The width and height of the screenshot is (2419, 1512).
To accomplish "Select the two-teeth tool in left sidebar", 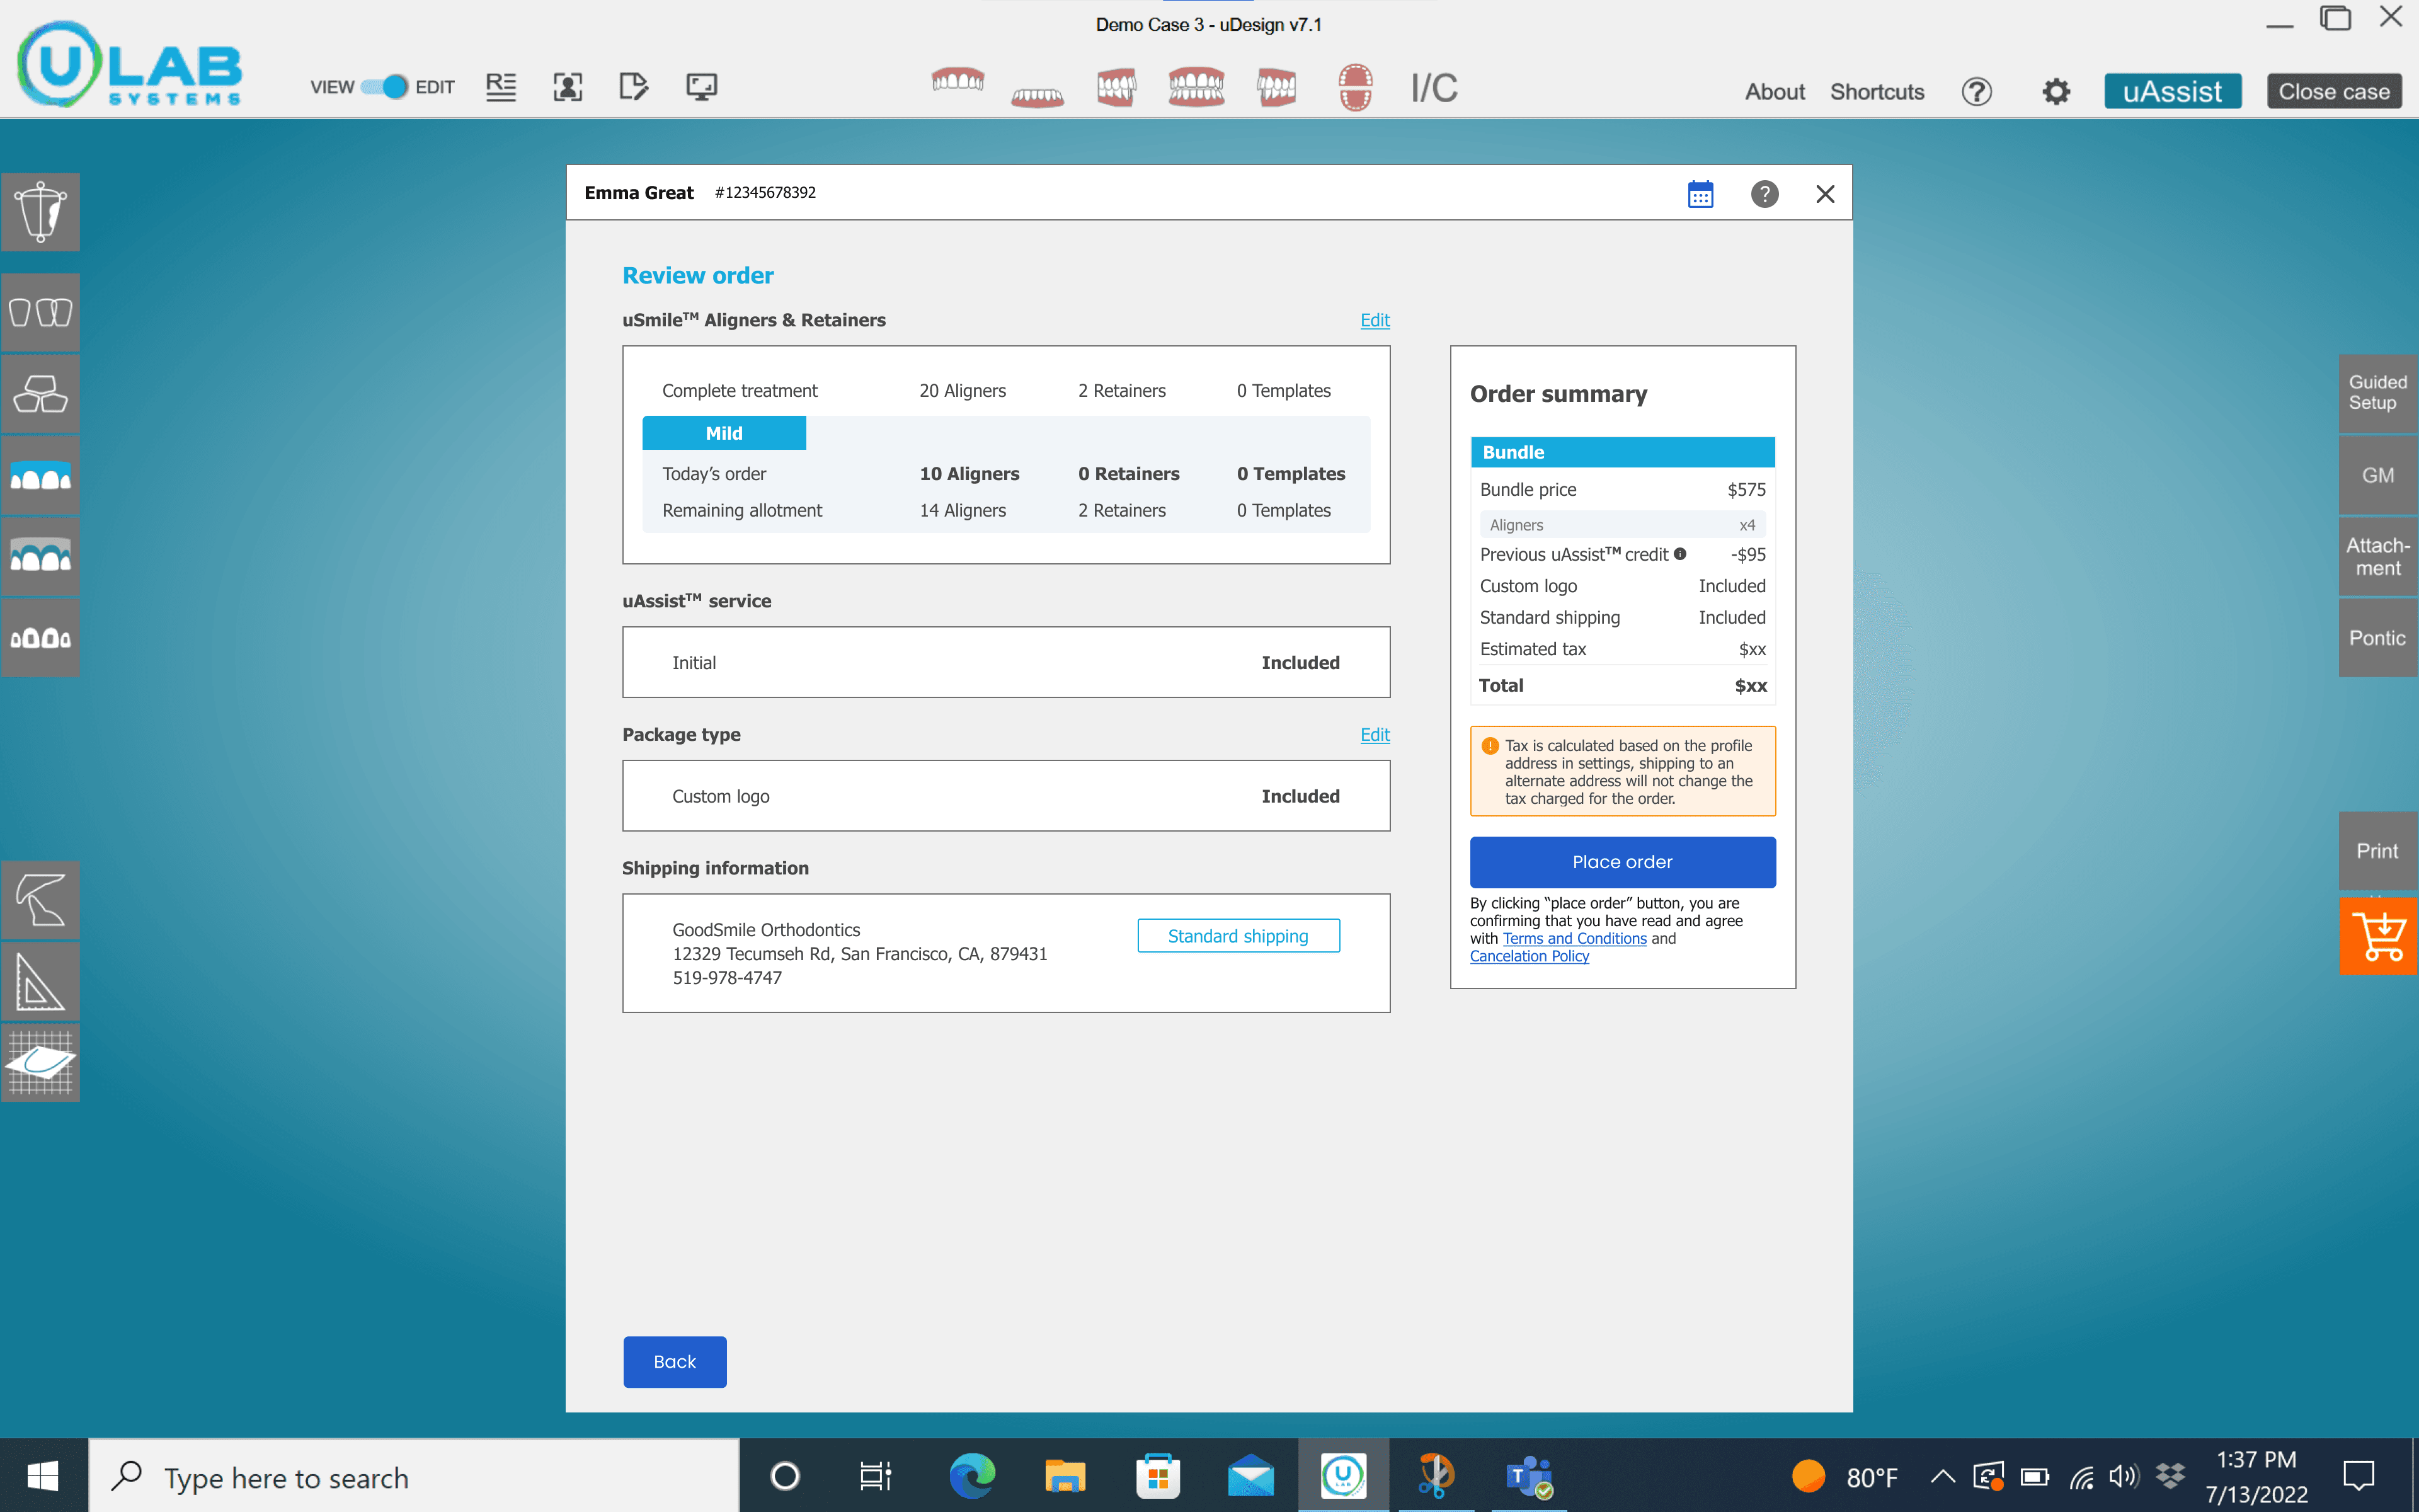I will click(41, 313).
